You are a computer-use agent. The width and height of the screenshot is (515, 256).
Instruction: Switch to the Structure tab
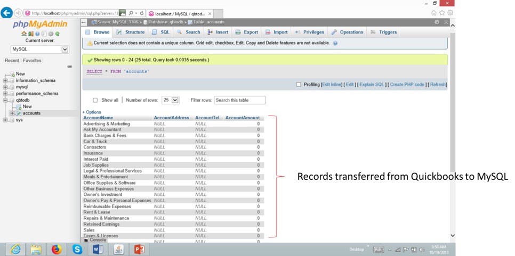pyautogui.click(x=131, y=32)
